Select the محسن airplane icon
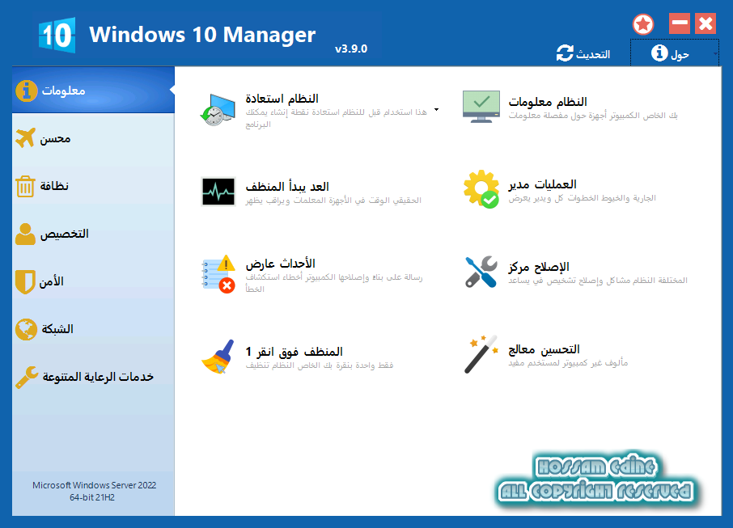 [25, 137]
